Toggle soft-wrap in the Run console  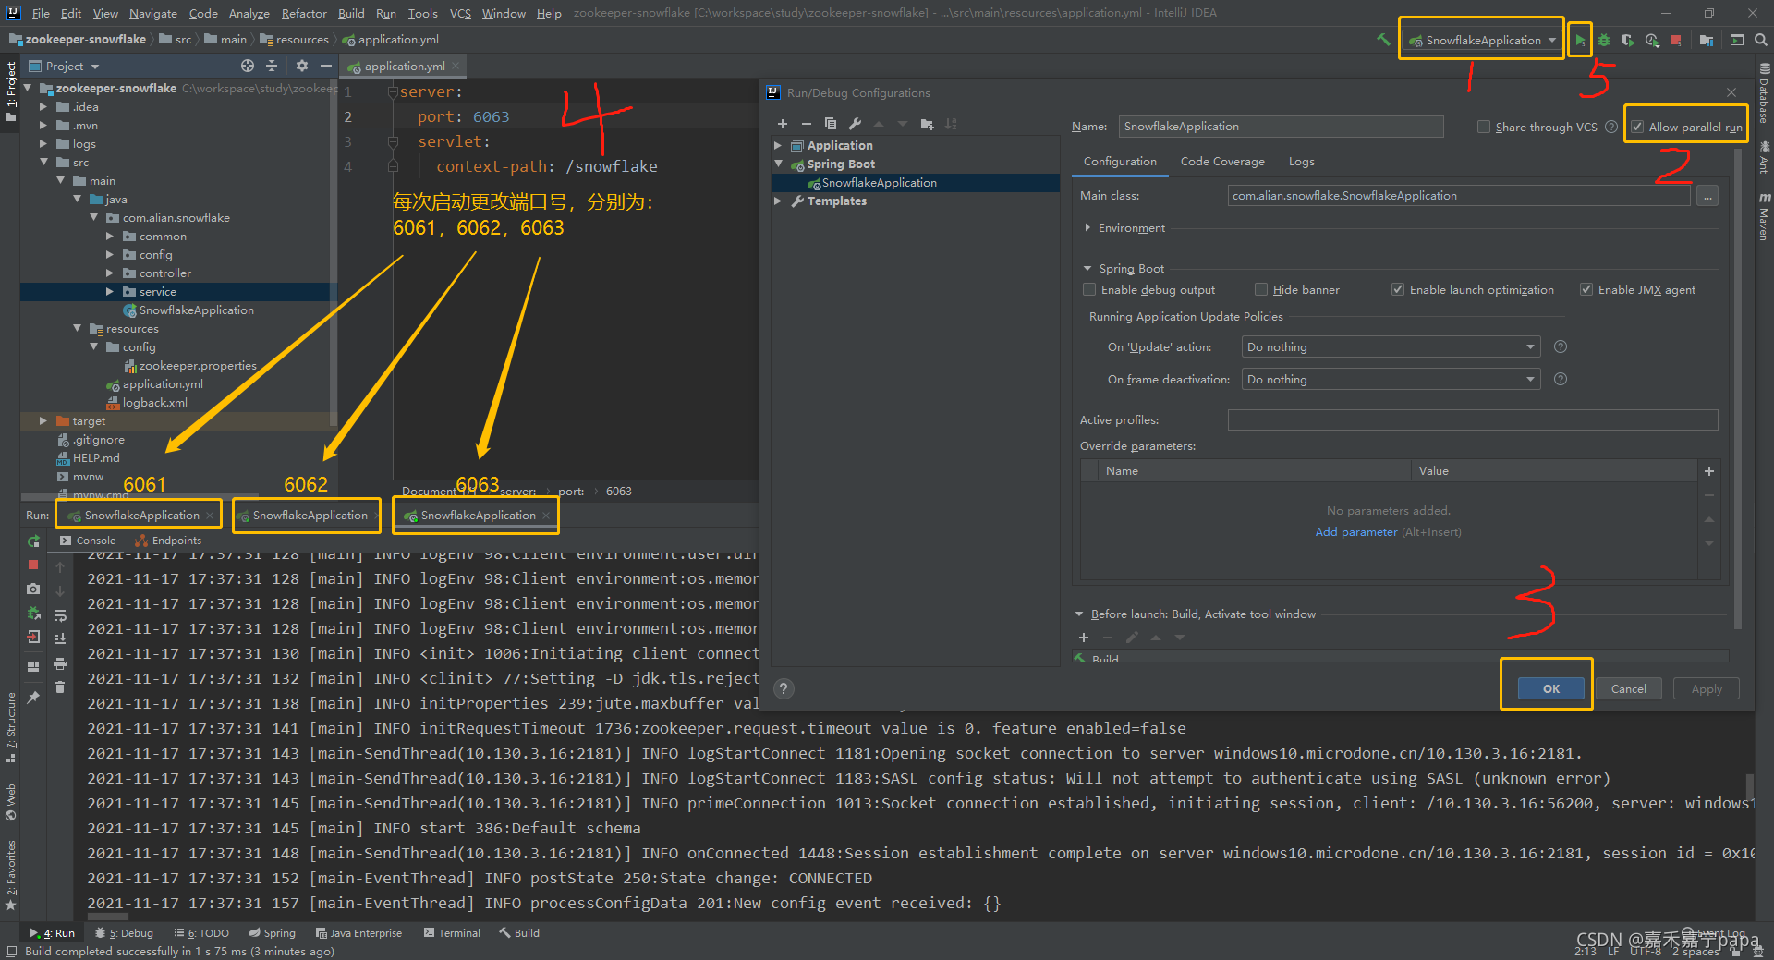[x=60, y=614]
